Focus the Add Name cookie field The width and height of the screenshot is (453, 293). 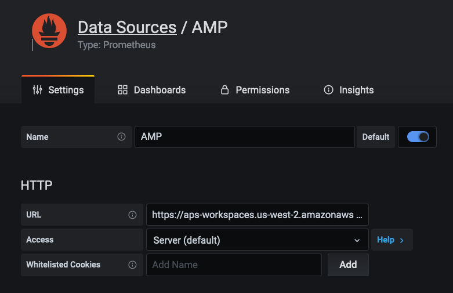click(x=234, y=265)
